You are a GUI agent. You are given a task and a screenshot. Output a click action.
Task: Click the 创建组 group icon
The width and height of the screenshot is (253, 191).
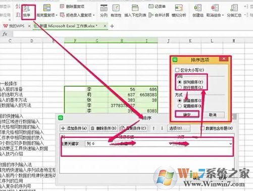point(198,11)
